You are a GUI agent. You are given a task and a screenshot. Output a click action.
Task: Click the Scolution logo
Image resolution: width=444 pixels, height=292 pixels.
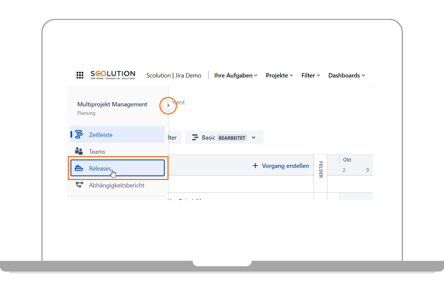coord(113,75)
